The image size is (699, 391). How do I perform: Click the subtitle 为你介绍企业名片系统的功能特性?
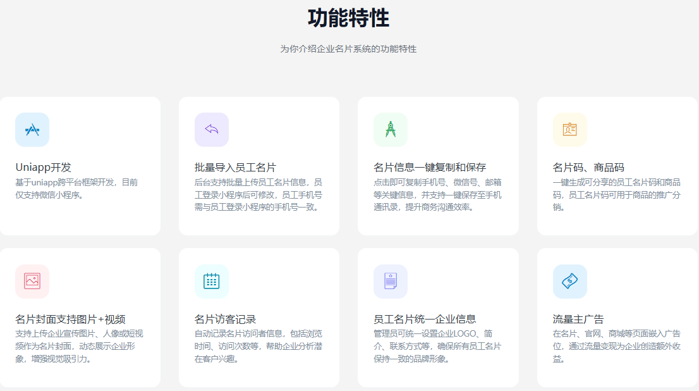pyautogui.click(x=349, y=49)
